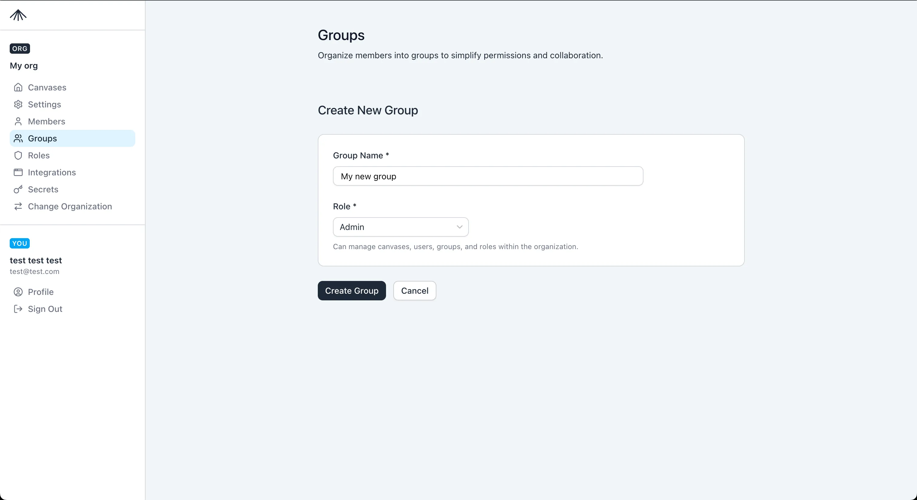Click the Secrets key icon
Image resolution: width=917 pixels, height=500 pixels.
click(18, 189)
